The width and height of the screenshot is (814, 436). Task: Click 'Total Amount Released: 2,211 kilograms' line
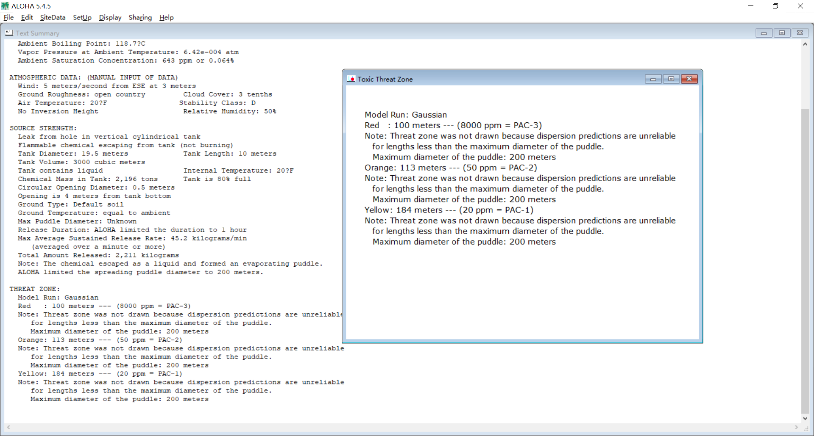click(x=98, y=255)
